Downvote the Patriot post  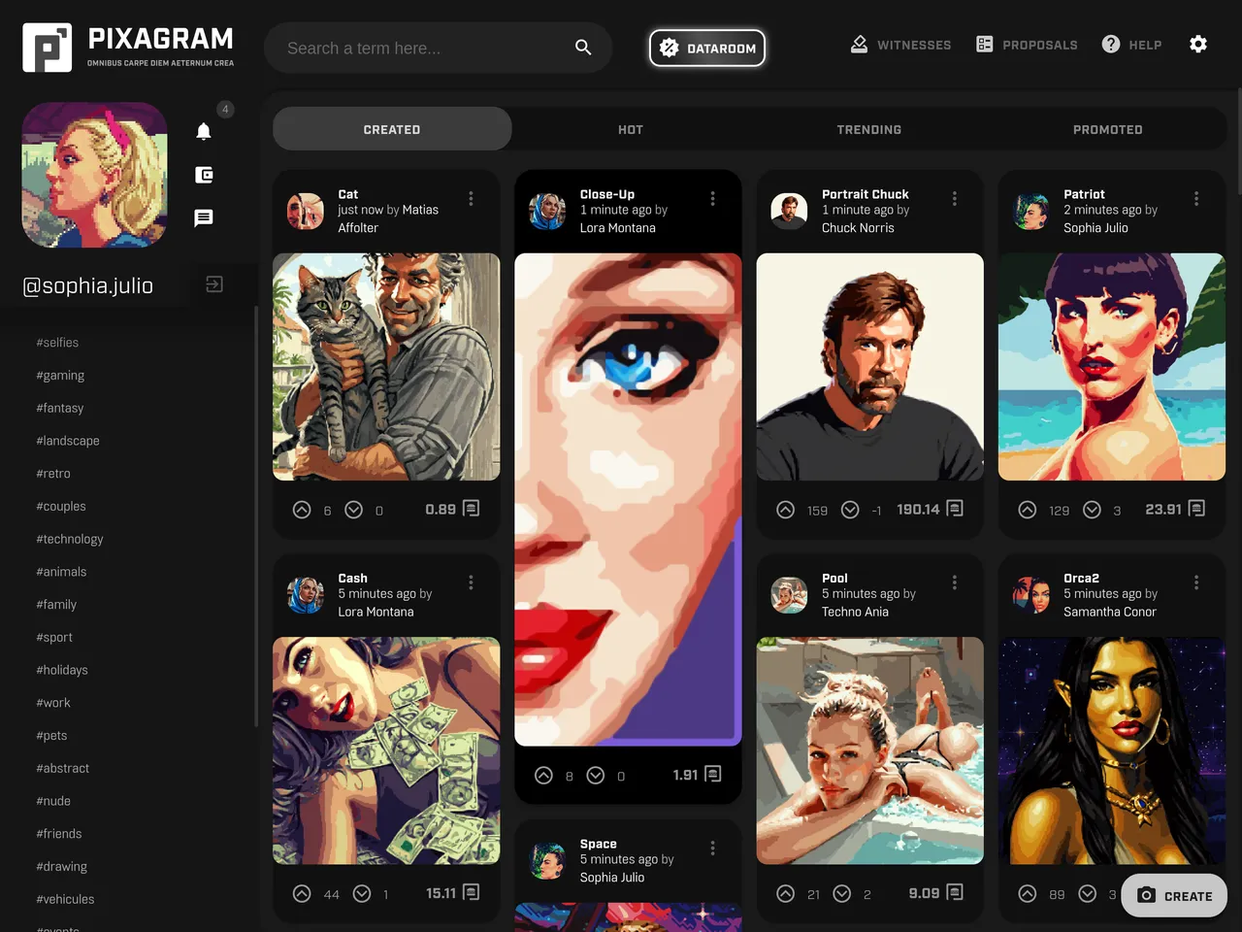(1092, 510)
